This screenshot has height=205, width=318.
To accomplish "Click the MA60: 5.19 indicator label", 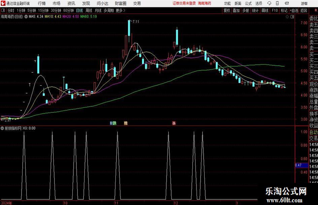I will point(89,16).
